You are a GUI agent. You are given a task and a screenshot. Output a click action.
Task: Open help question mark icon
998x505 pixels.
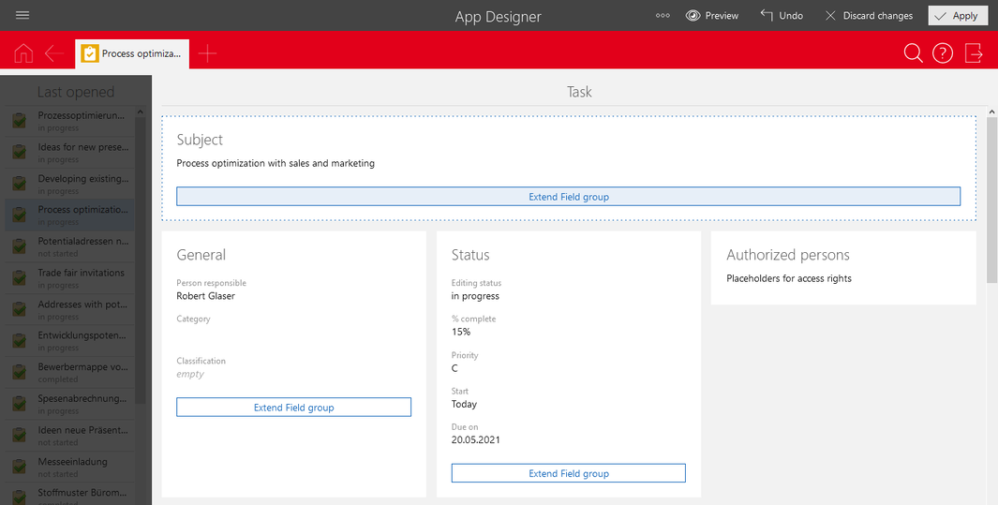(943, 53)
